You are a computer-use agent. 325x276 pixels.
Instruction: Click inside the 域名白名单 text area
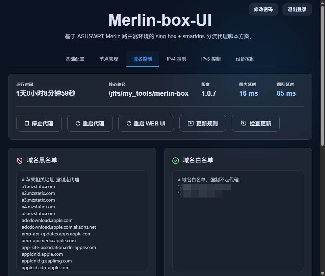tap(238, 221)
